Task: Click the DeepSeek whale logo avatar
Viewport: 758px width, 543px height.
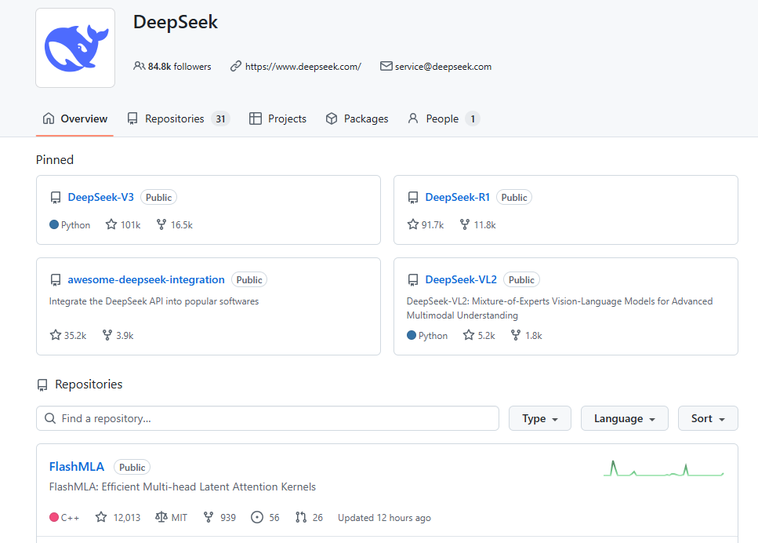Action: (75, 48)
